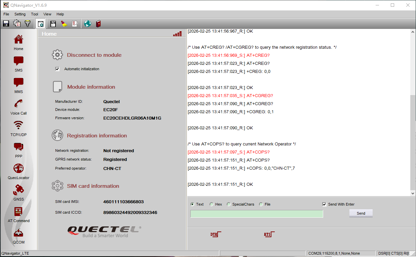Open the PPP sidebar section
416x257 pixels.
18,150
